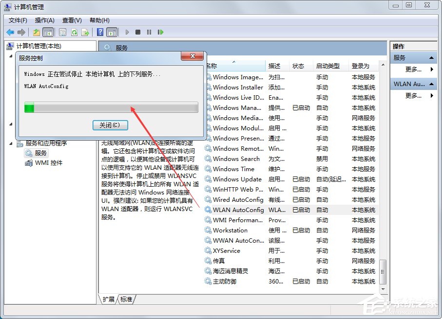
Task: Toggle the action pane visibility icon
Action: coord(111,32)
